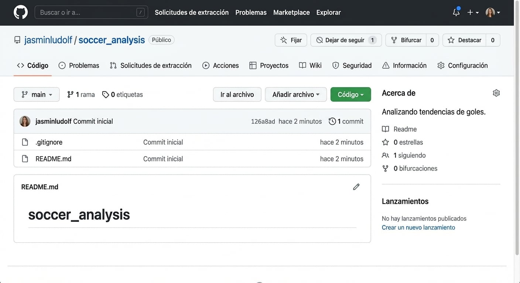Click Ir al archivo button
The height and width of the screenshot is (283, 520).
click(237, 94)
